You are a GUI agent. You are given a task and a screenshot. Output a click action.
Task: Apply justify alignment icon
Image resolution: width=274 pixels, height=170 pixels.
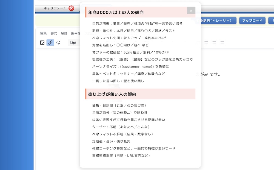pyautogui.click(x=222, y=43)
